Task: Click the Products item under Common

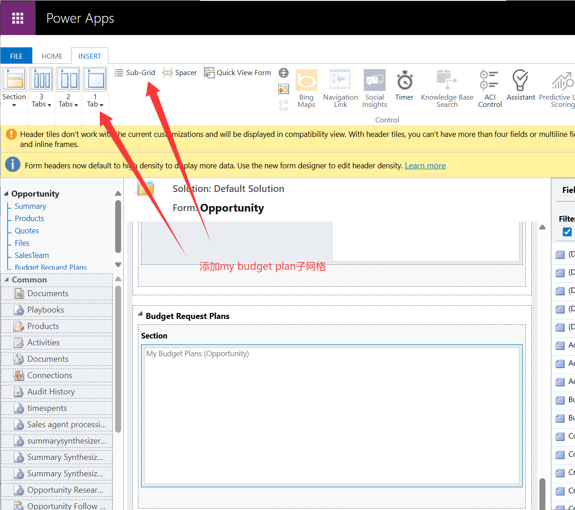Action: pos(57,326)
